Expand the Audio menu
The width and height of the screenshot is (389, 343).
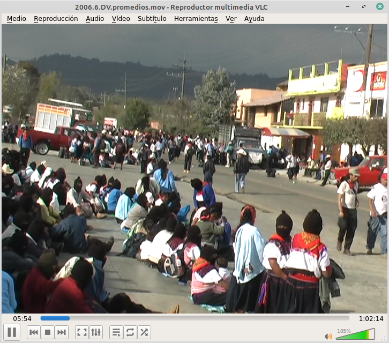tap(95, 18)
